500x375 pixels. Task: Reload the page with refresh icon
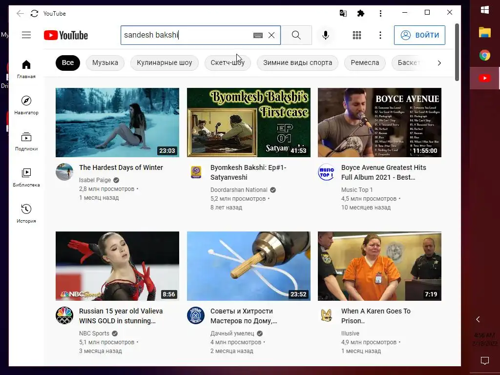(35, 13)
